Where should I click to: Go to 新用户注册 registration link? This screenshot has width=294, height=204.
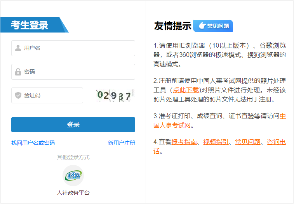[121, 143]
